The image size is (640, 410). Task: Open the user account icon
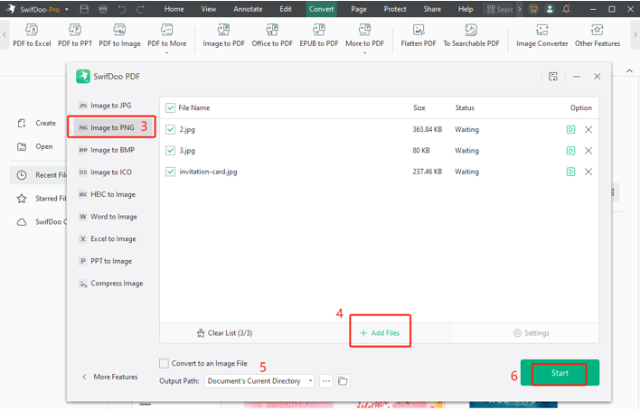point(550,9)
